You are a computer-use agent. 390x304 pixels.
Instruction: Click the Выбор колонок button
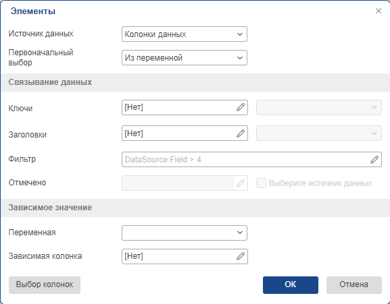[45, 285]
